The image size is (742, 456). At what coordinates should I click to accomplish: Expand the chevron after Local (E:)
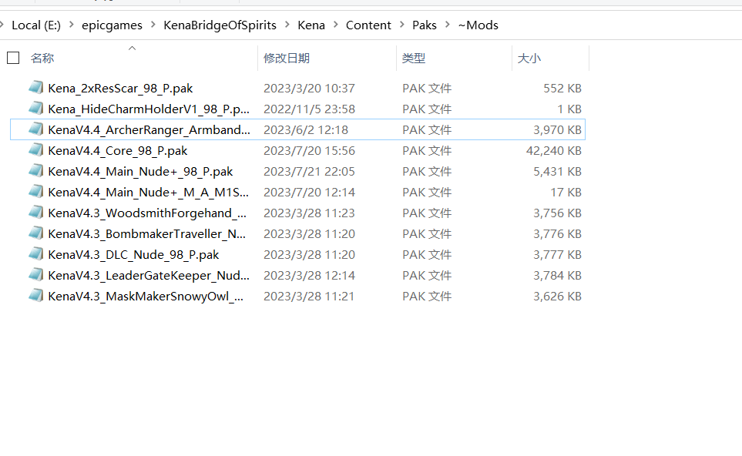click(72, 24)
